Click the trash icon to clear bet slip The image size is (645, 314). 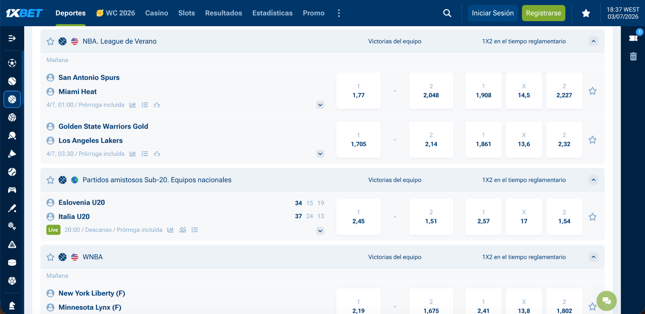(633, 56)
